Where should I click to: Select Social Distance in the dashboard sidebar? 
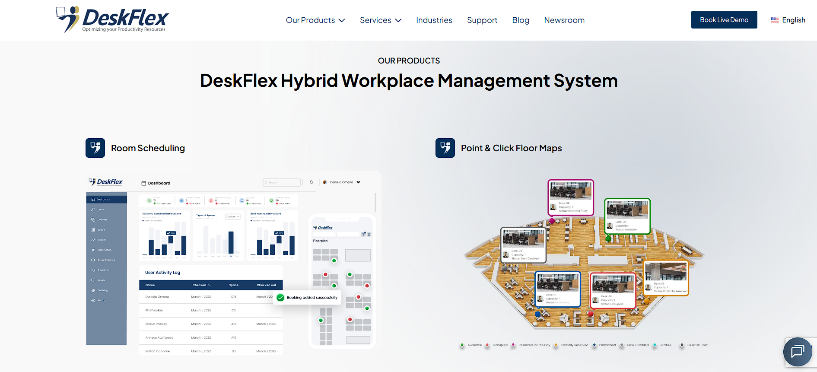pos(103,260)
